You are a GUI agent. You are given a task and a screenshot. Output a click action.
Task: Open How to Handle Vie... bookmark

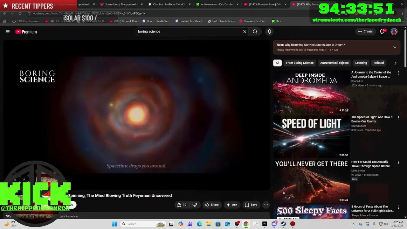coord(156,21)
